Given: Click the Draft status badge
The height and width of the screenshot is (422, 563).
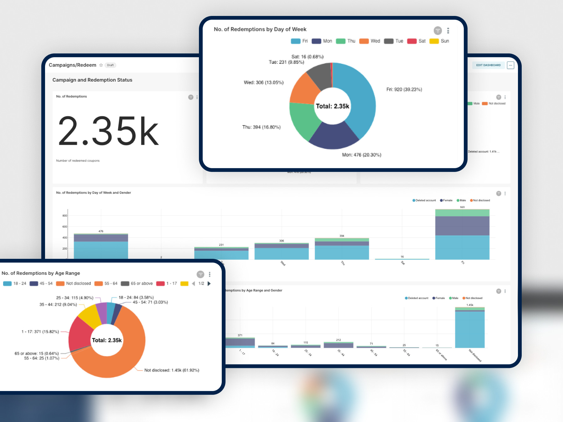Looking at the screenshot, I should [110, 65].
